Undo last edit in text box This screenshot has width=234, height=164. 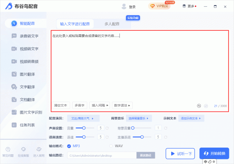coord(199,106)
